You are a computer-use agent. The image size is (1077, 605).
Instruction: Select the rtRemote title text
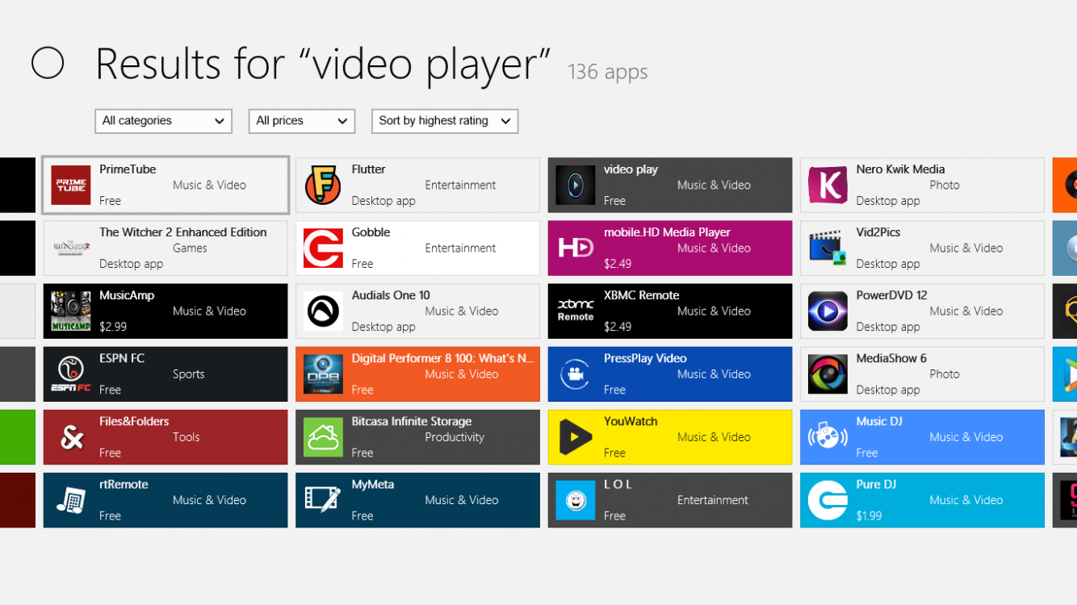pyautogui.click(x=124, y=484)
